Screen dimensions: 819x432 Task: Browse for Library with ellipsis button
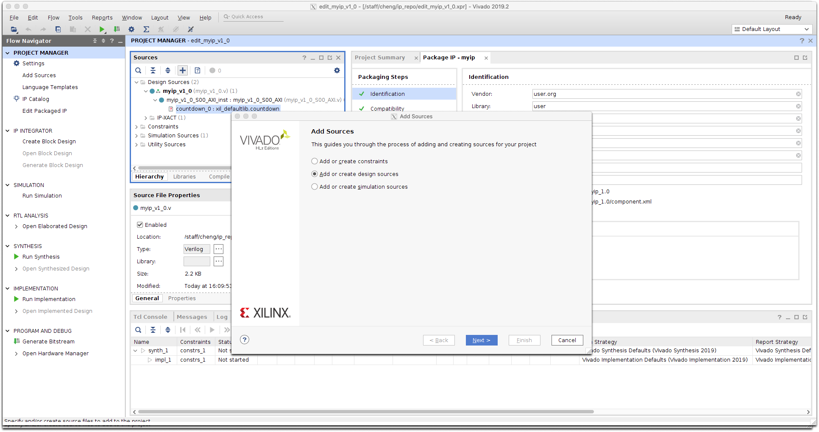(x=218, y=262)
